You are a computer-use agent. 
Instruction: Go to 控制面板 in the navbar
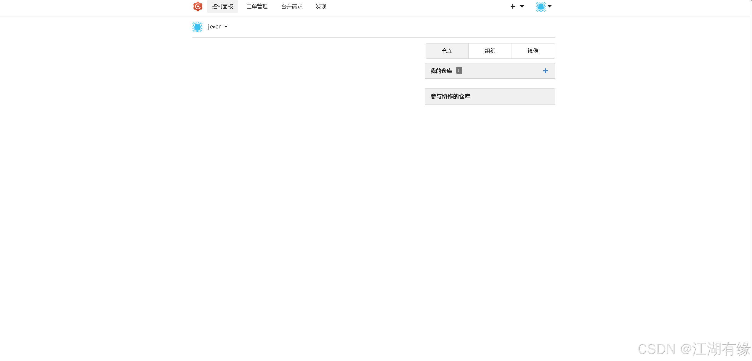[222, 6]
